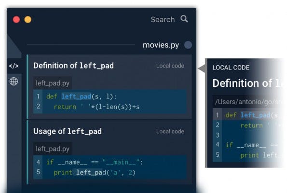Open the Definition of left_pad heading

73,66
